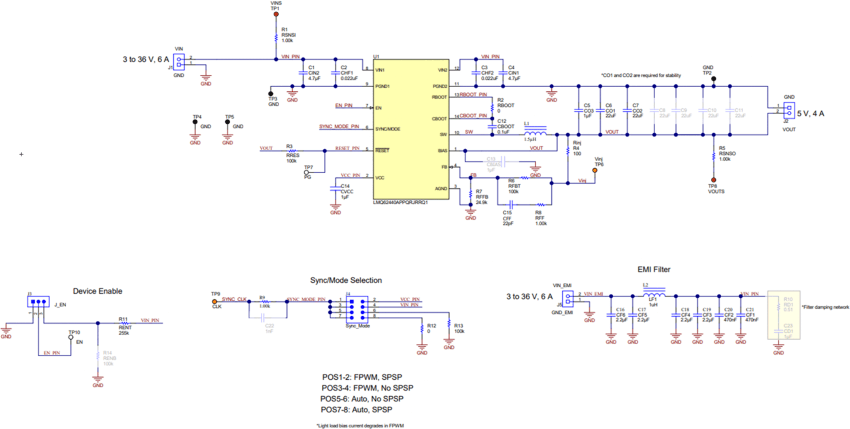Screen dimensions: 850x429
Task: Select capacitor C16 CF6 symbol
Action: [611, 315]
